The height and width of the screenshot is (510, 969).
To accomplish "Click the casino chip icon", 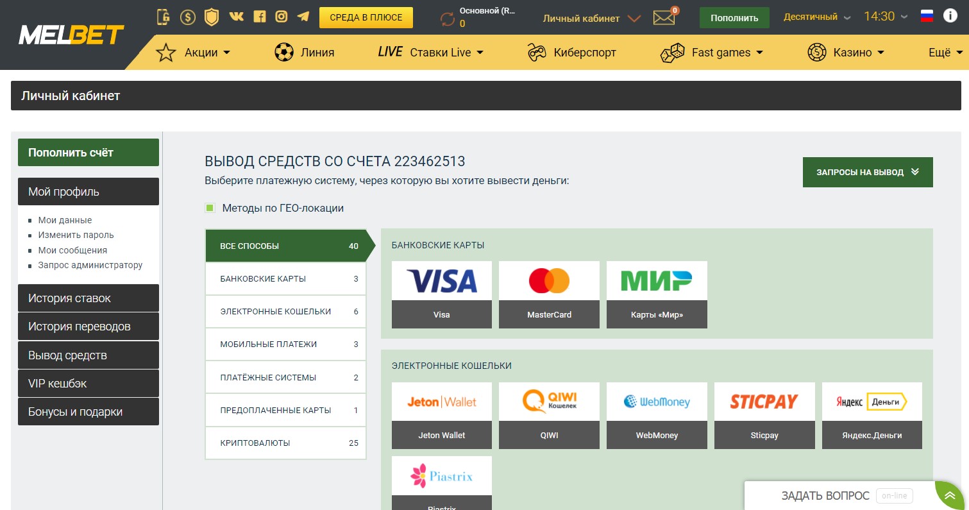I will (x=816, y=53).
